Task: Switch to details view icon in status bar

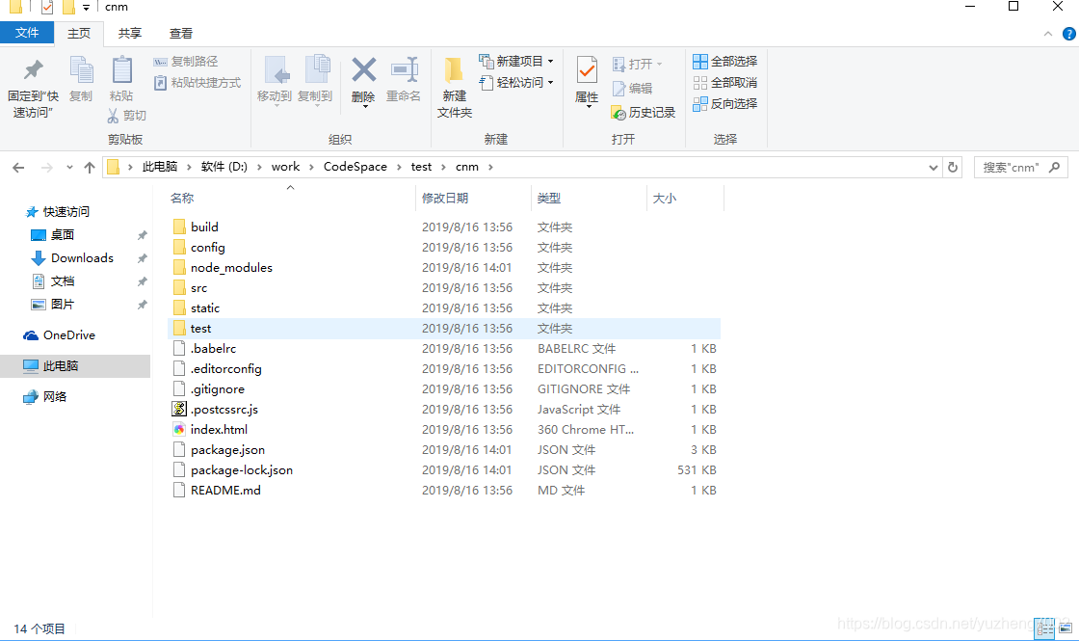Action: click(1044, 628)
